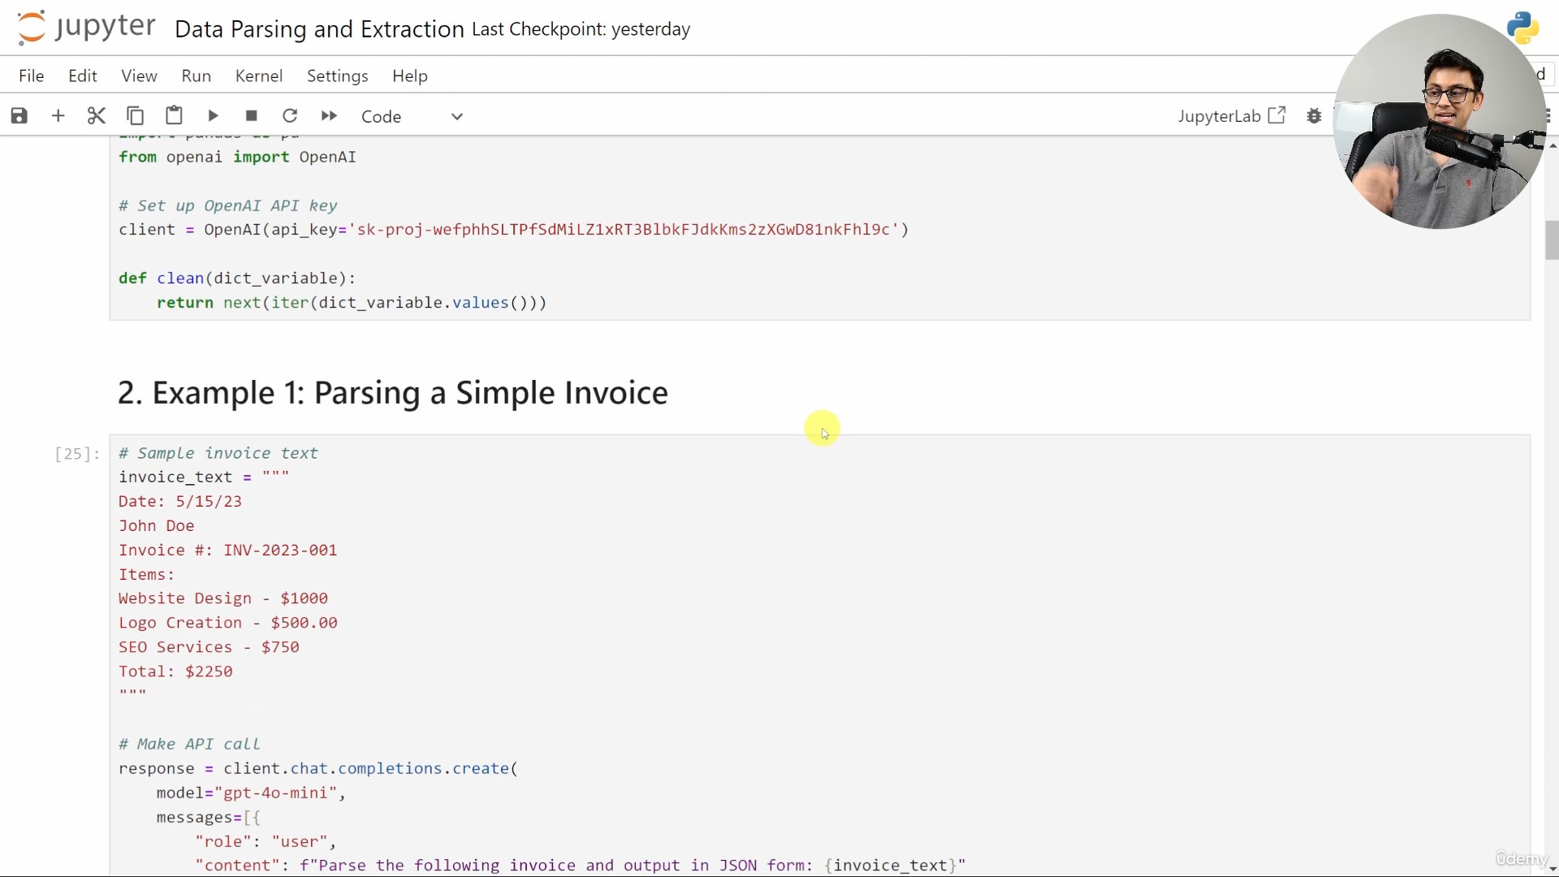
Task: Open the Settings menu
Action: coord(338,76)
